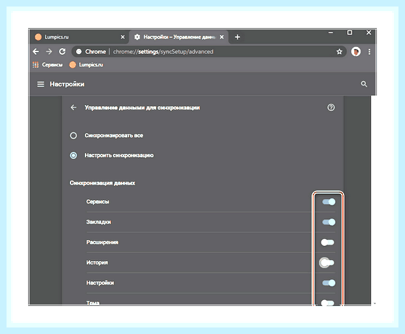Reload the page with the refresh icon

[62, 52]
